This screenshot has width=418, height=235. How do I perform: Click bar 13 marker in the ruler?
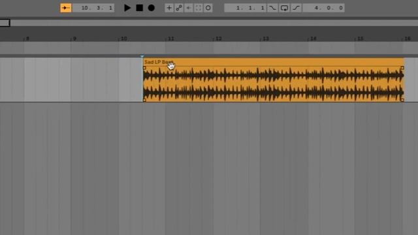click(x=266, y=39)
